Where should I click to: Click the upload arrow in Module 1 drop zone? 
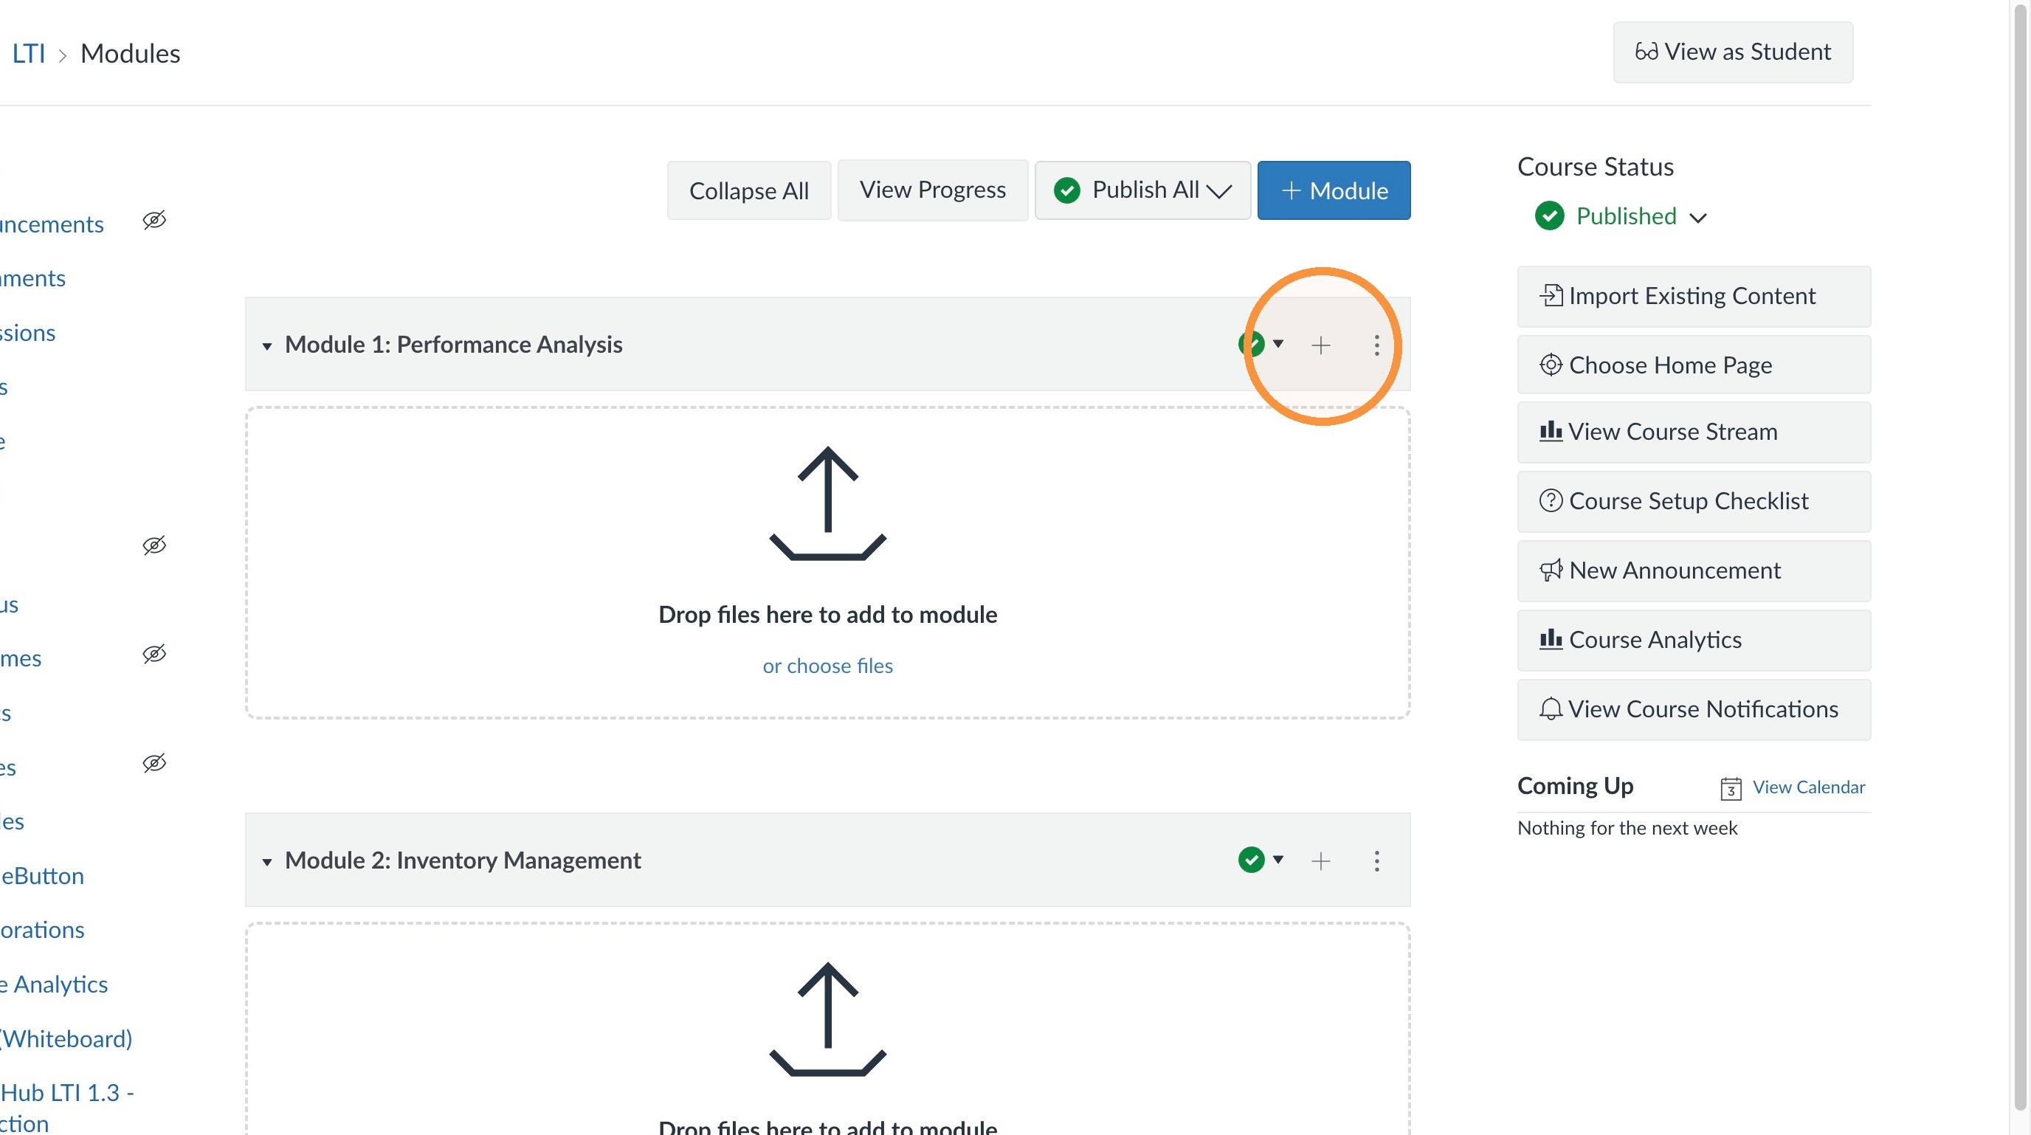[x=828, y=503]
